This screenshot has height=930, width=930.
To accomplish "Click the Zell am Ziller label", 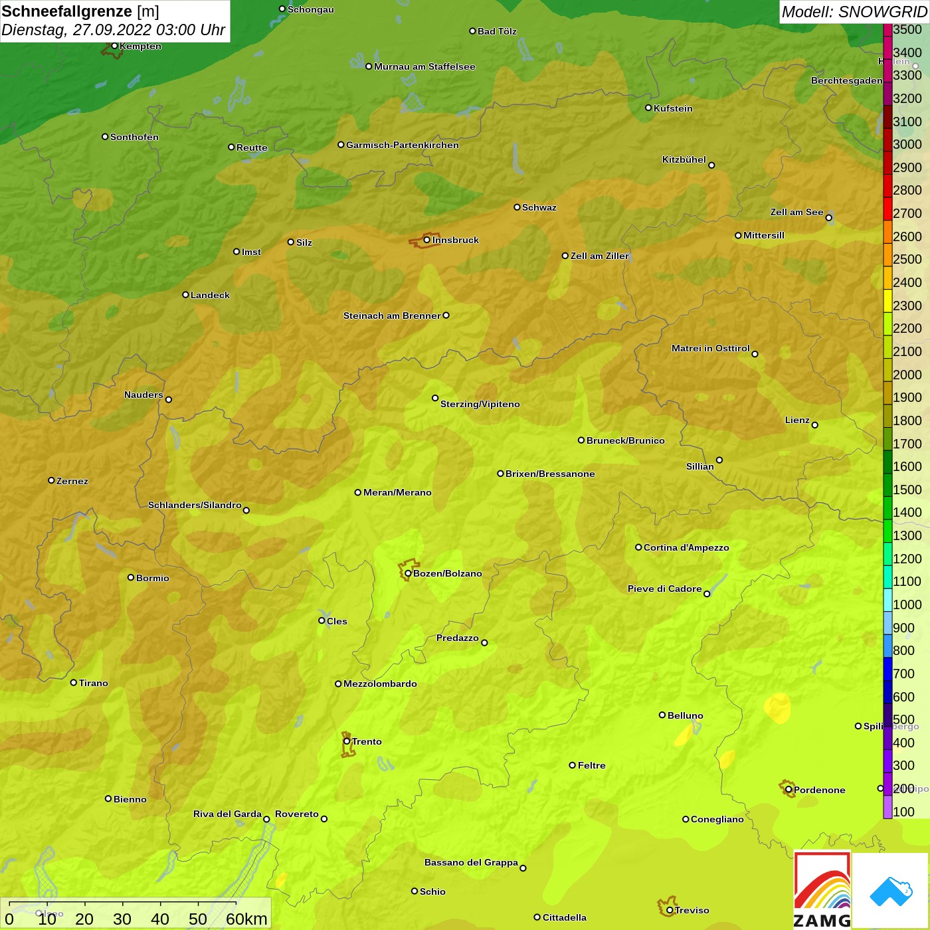I will pyautogui.click(x=600, y=256).
